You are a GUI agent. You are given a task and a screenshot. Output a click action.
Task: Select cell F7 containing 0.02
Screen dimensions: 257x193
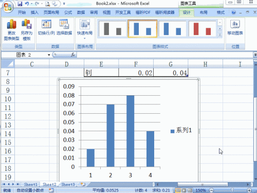point(136,73)
